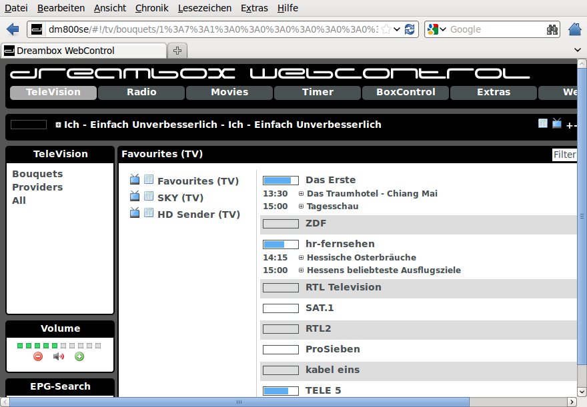587x407 pixels.
Task: Open the Chronik menu
Action: coord(152,8)
